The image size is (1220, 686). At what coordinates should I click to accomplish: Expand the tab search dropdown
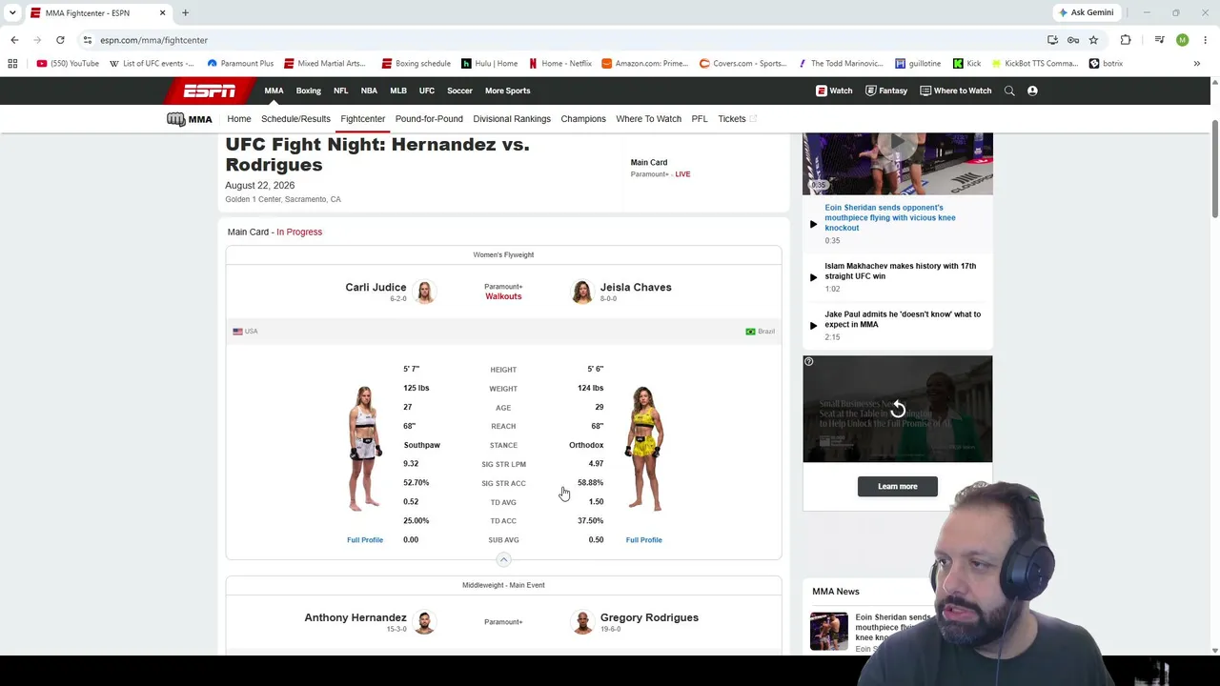click(x=12, y=12)
